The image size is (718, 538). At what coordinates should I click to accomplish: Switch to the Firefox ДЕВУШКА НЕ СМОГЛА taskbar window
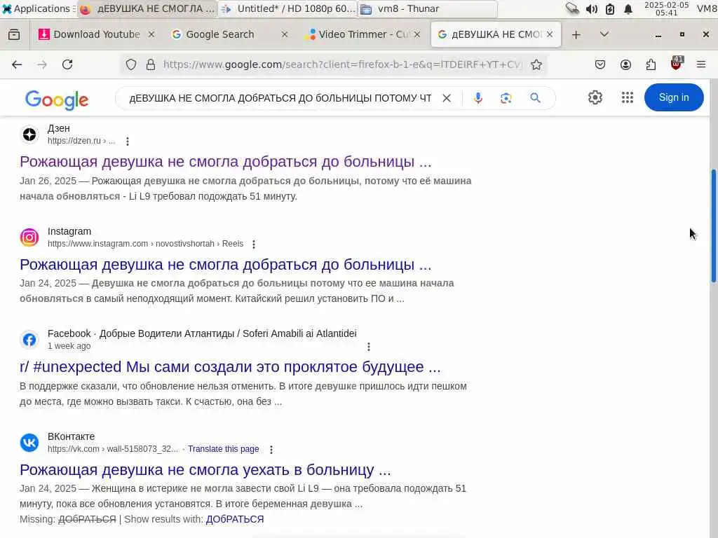click(147, 8)
